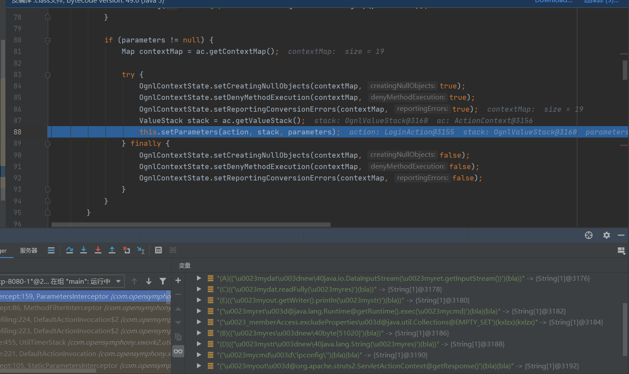Toggle the fold marker on line 80
Screen dimensions: 629x374
point(48,40)
